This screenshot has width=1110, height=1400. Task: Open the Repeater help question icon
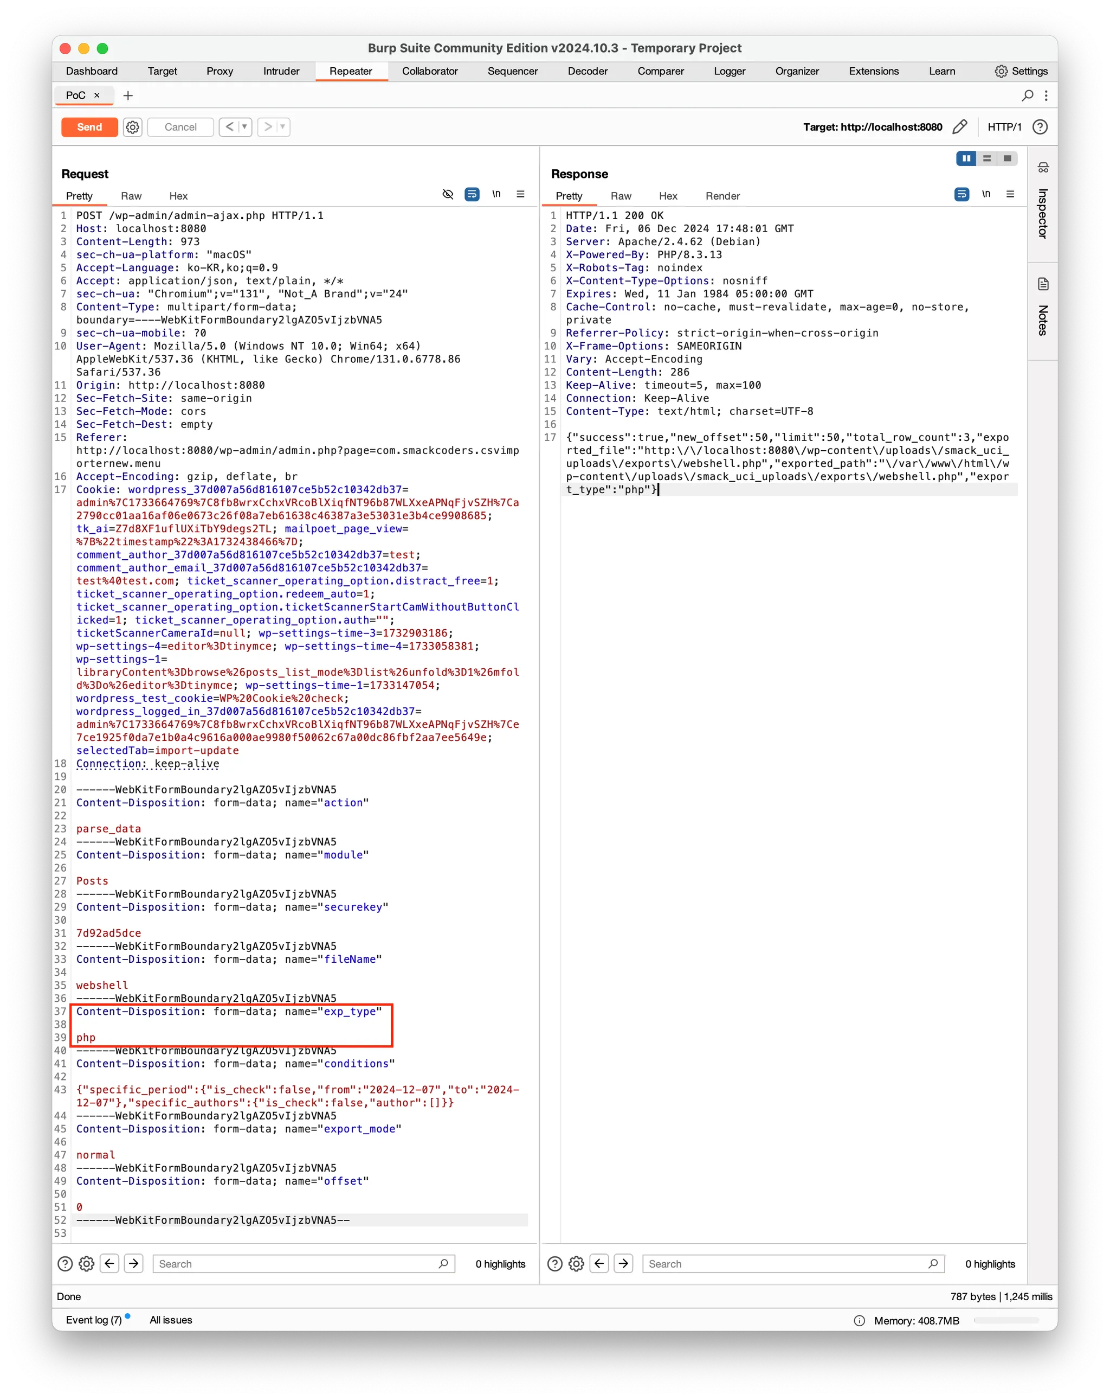point(1040,127)
